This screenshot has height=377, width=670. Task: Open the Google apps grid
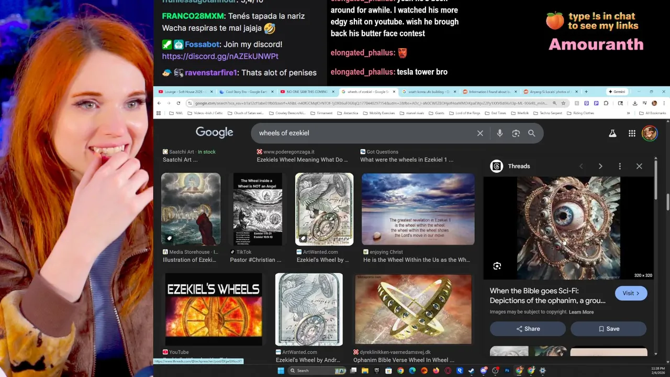632,133
